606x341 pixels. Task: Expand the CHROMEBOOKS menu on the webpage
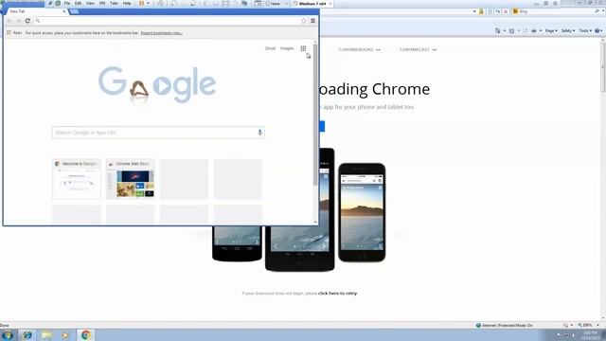click(x=360, y=49)
